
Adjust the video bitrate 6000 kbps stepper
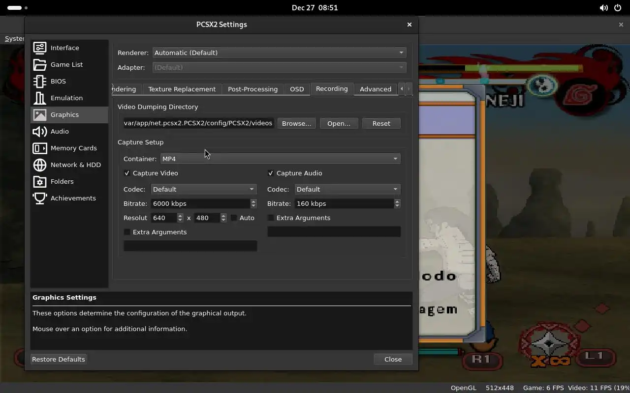(253, 203)
